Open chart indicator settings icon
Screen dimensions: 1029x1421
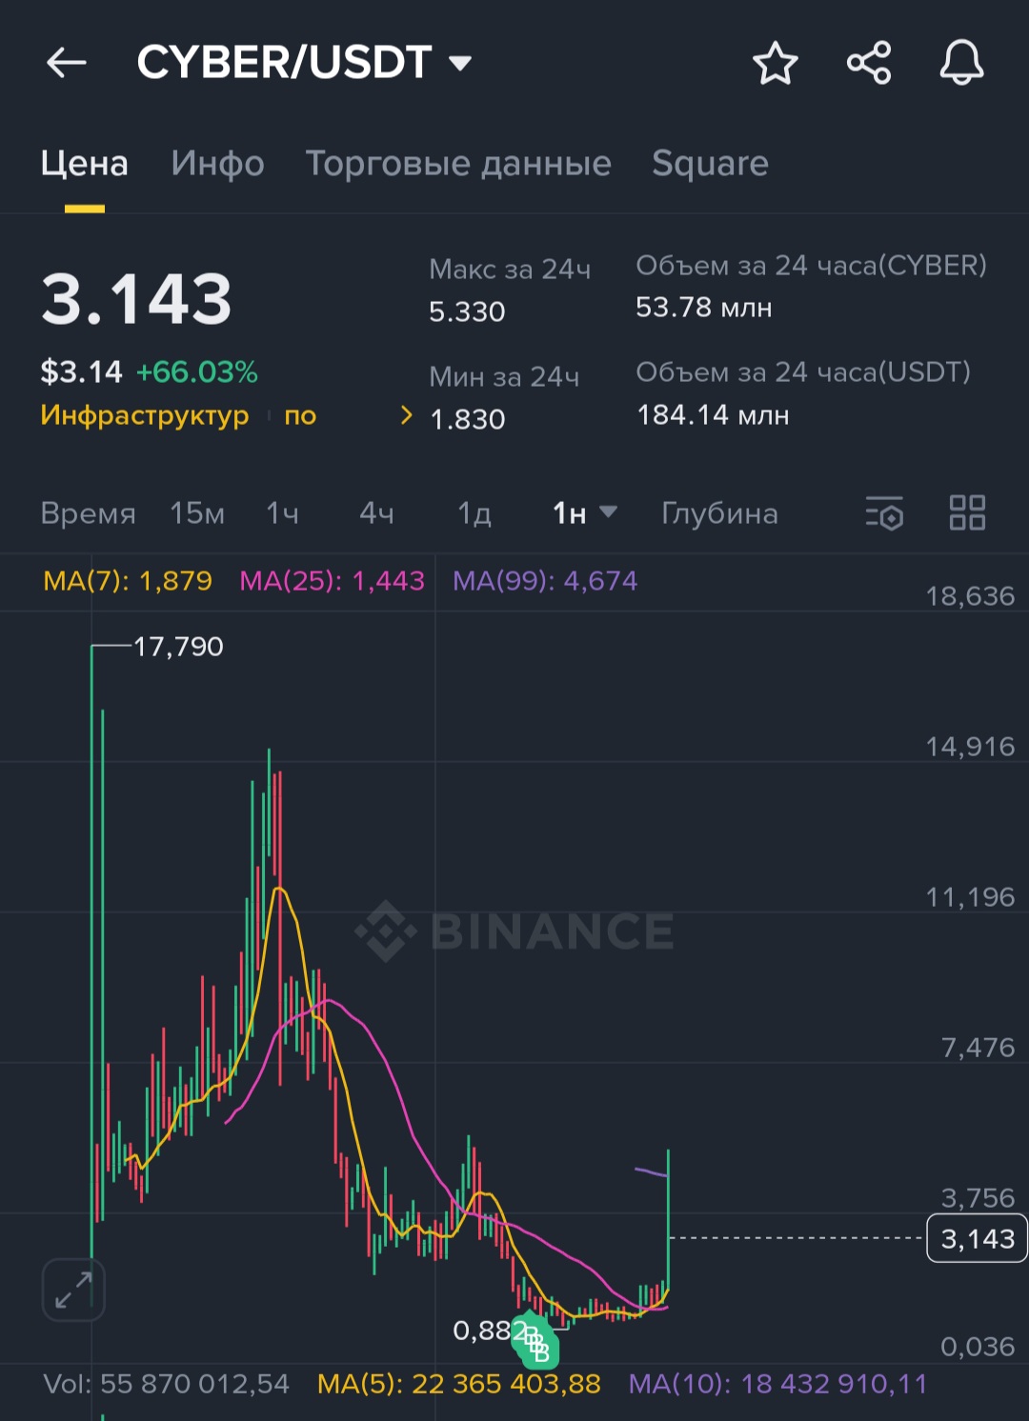(x=884, y=513)
